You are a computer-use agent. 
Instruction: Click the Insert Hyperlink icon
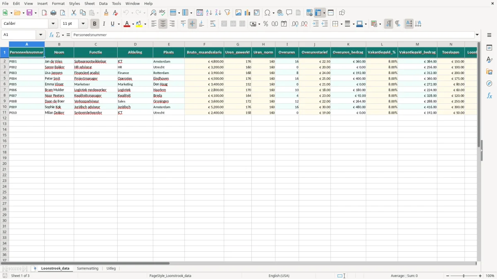280,13
